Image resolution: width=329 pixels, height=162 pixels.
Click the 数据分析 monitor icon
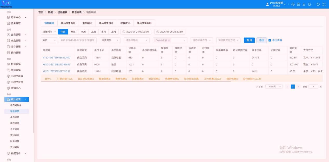point(8,153)
